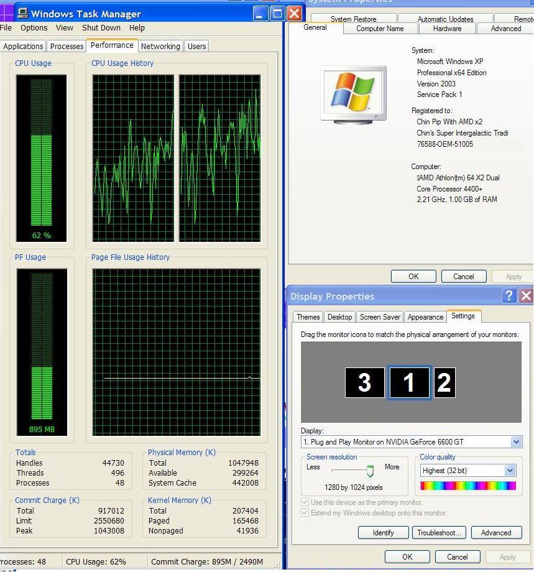
Task: Close the Windows Task Manager window
Action: click(295, 14)
